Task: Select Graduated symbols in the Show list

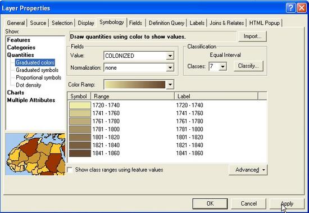Action: [x=37, y=70]
